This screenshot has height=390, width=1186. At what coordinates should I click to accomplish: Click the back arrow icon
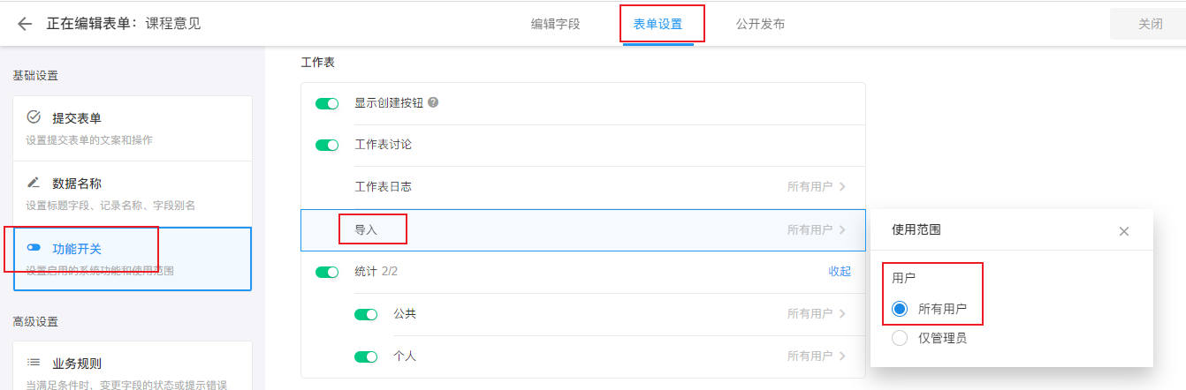click(x=25, y=24)
